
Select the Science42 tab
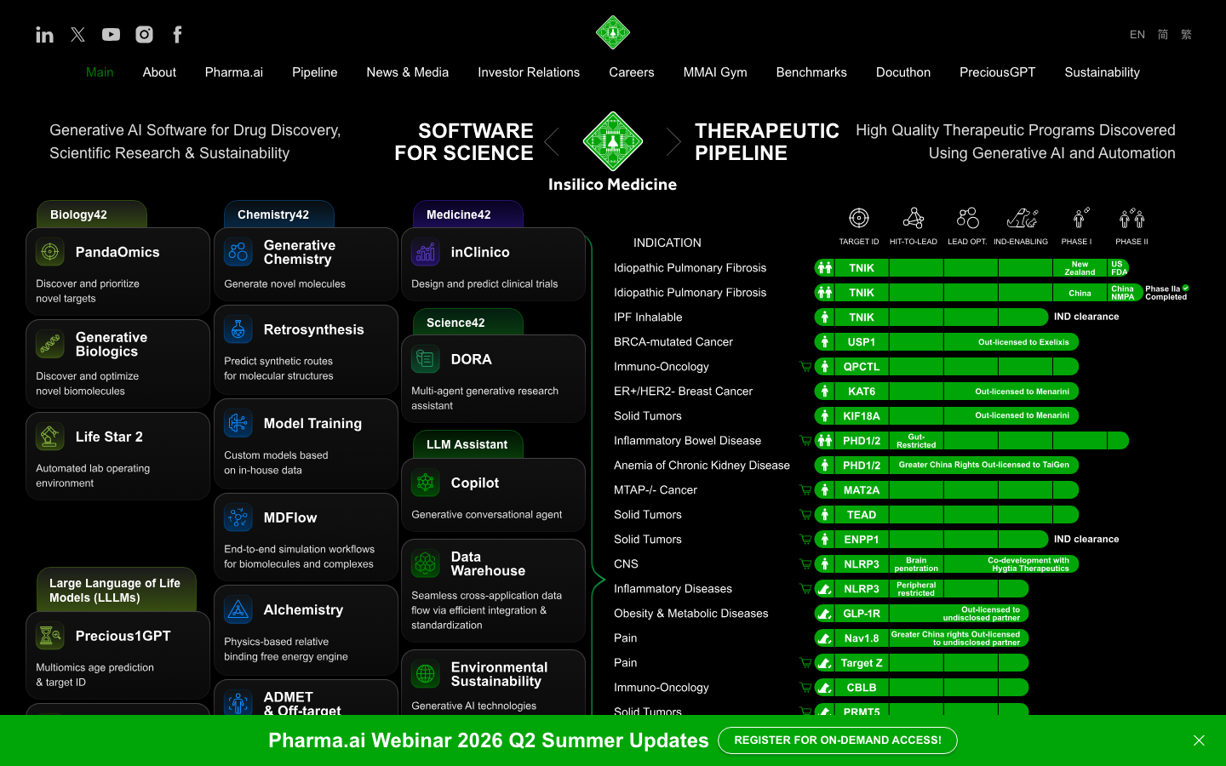pos(468,323)
